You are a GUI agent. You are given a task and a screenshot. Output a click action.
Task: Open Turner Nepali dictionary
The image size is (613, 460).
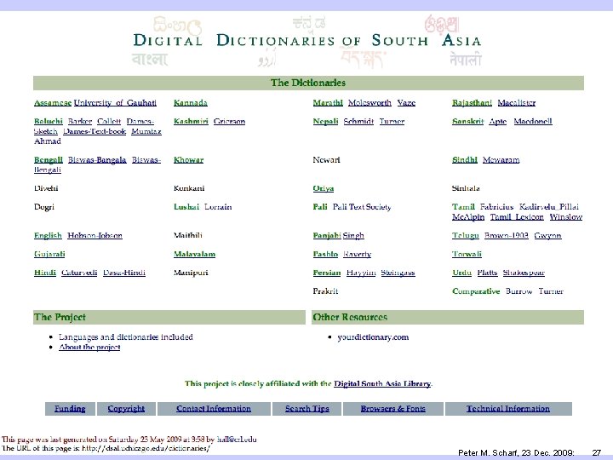[x=392, y=121]
